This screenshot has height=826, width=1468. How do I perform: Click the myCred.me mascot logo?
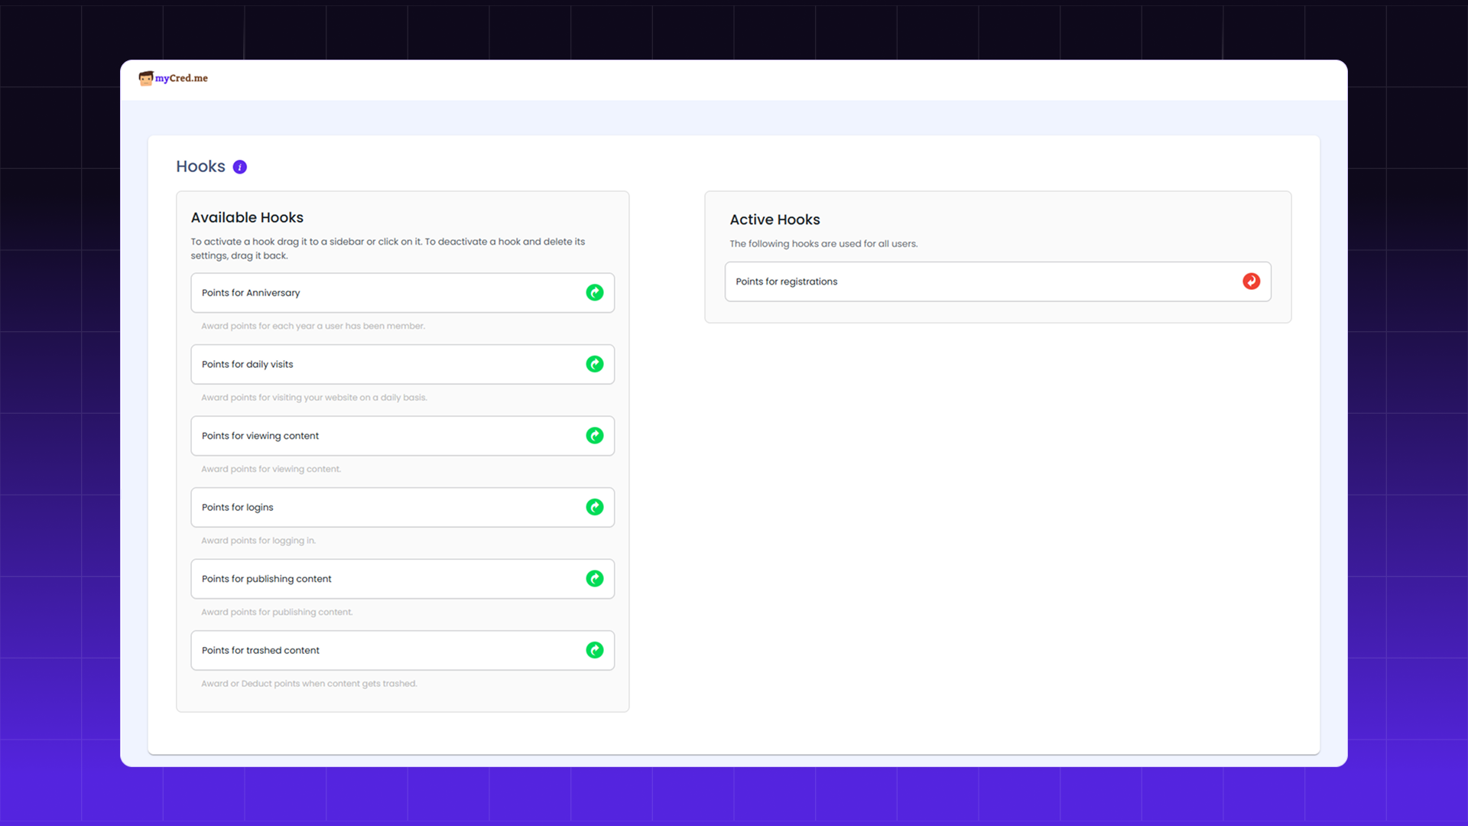pos(145,78)
